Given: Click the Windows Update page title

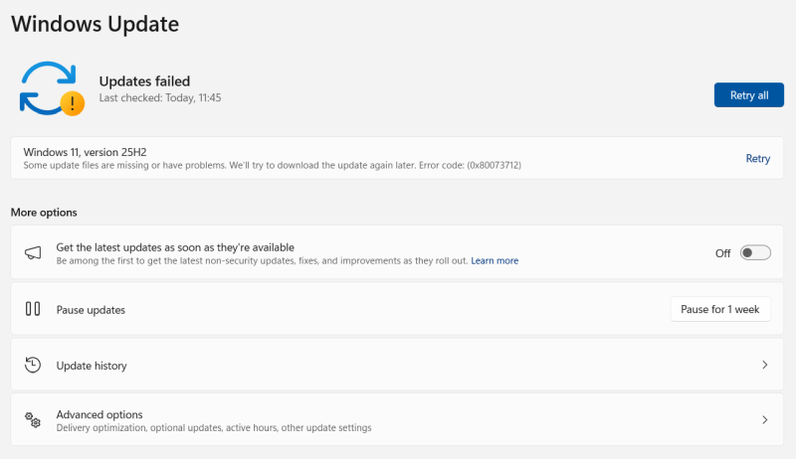Looking at the screenshot, I should [x=95, y=24].
